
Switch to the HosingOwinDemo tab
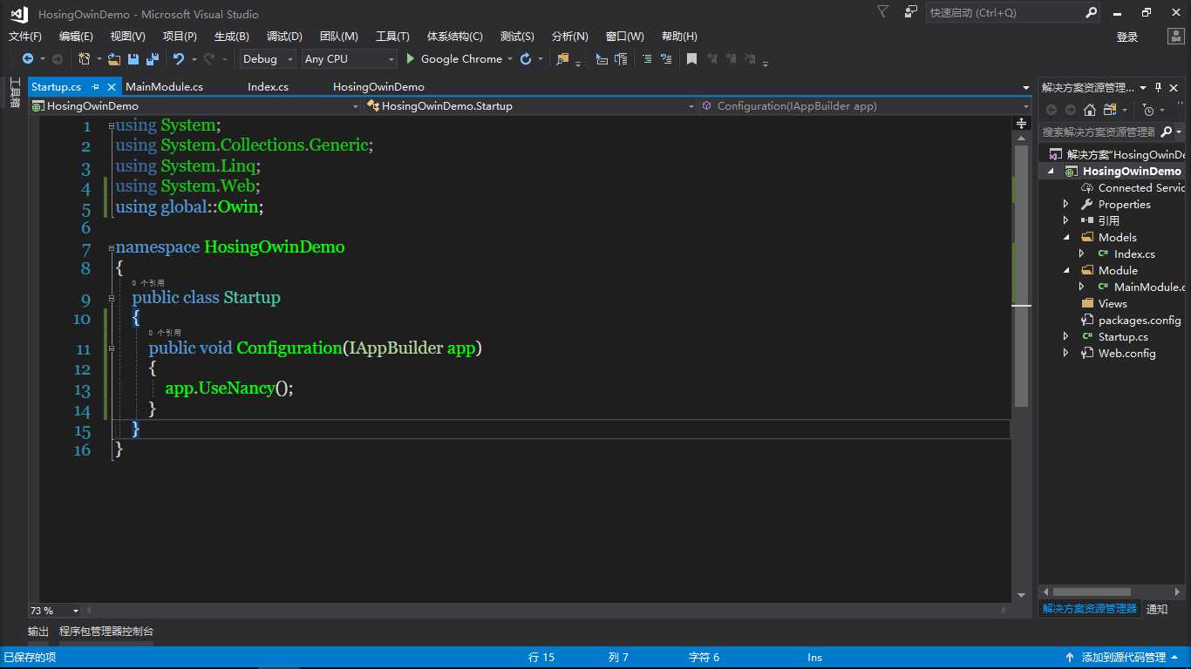378,86
